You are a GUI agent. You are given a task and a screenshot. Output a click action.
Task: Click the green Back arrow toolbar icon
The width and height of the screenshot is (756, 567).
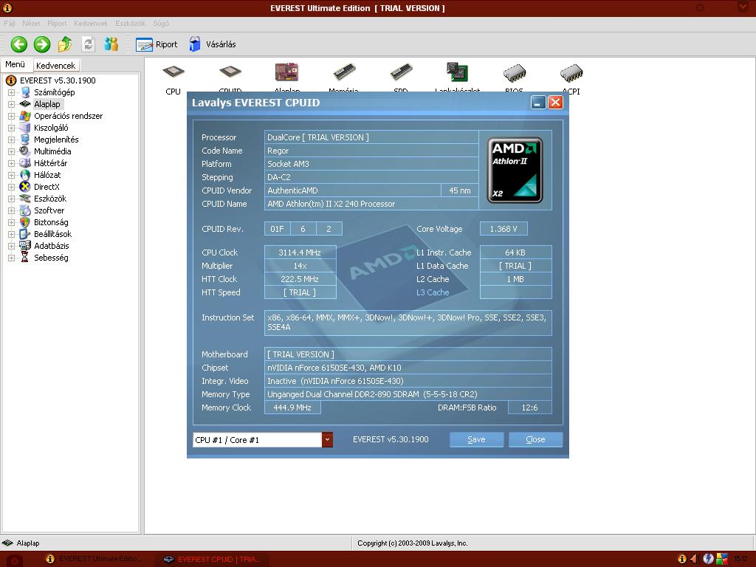point(18,44)
